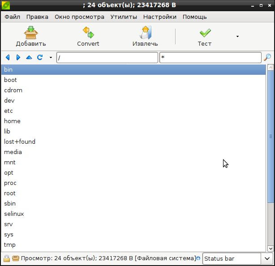Go forward with the right arrow
Screen dimensions: 275x266
coord(18,57)
